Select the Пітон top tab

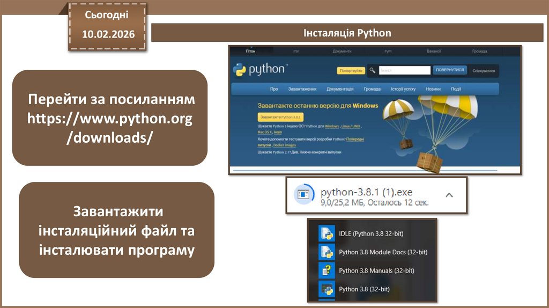250,51
